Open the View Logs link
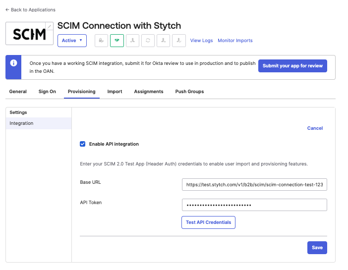Image resolution: width=348 pixels, height=270 pixels. [x=202, y=41]
